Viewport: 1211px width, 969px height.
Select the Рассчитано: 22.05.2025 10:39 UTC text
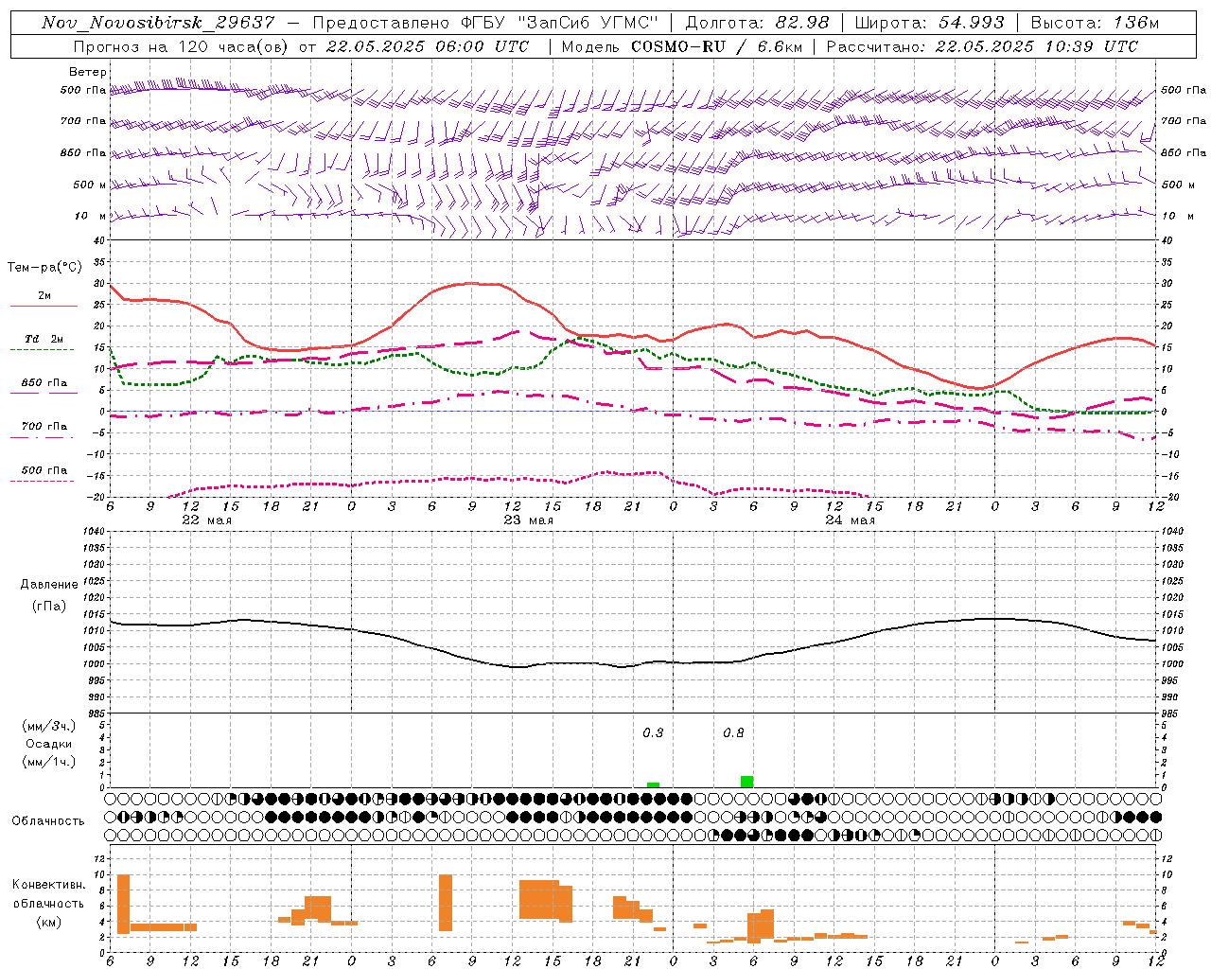(x=982, y=46)
